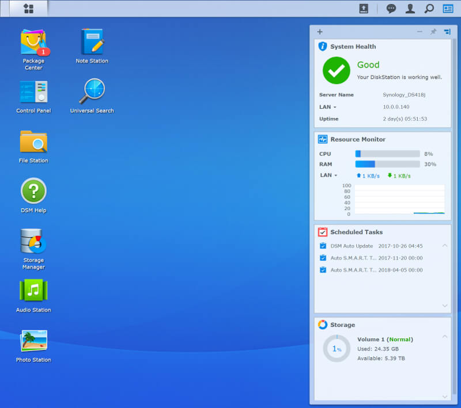The height and width of the screenshot is (408, 461).
Task: Toggle the widgets panel icon
Action: coord(448,9)
